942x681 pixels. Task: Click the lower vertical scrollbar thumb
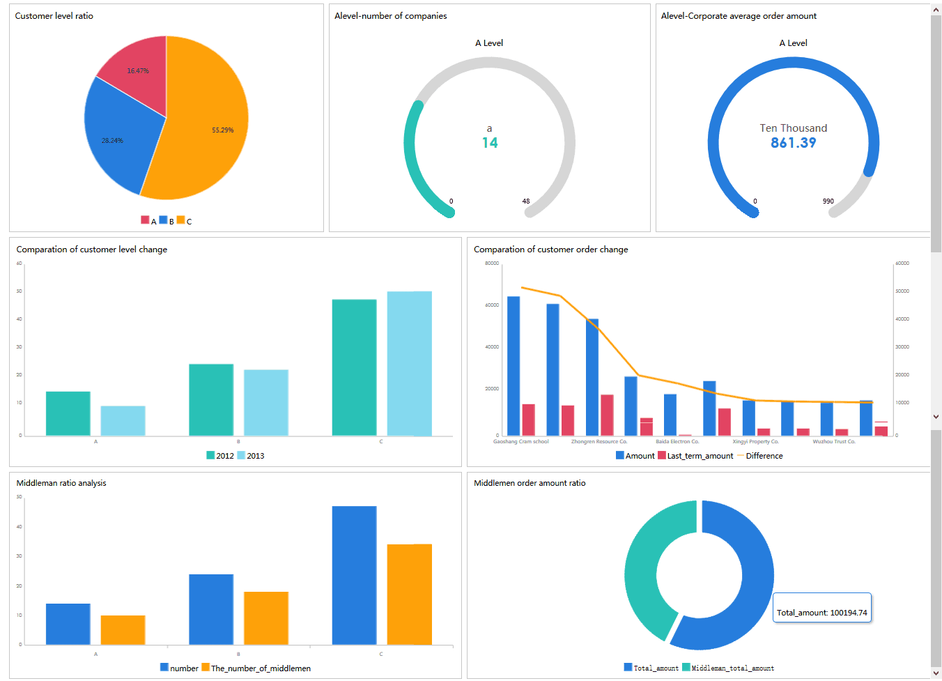pyautogui.click(x=936, y=549)
